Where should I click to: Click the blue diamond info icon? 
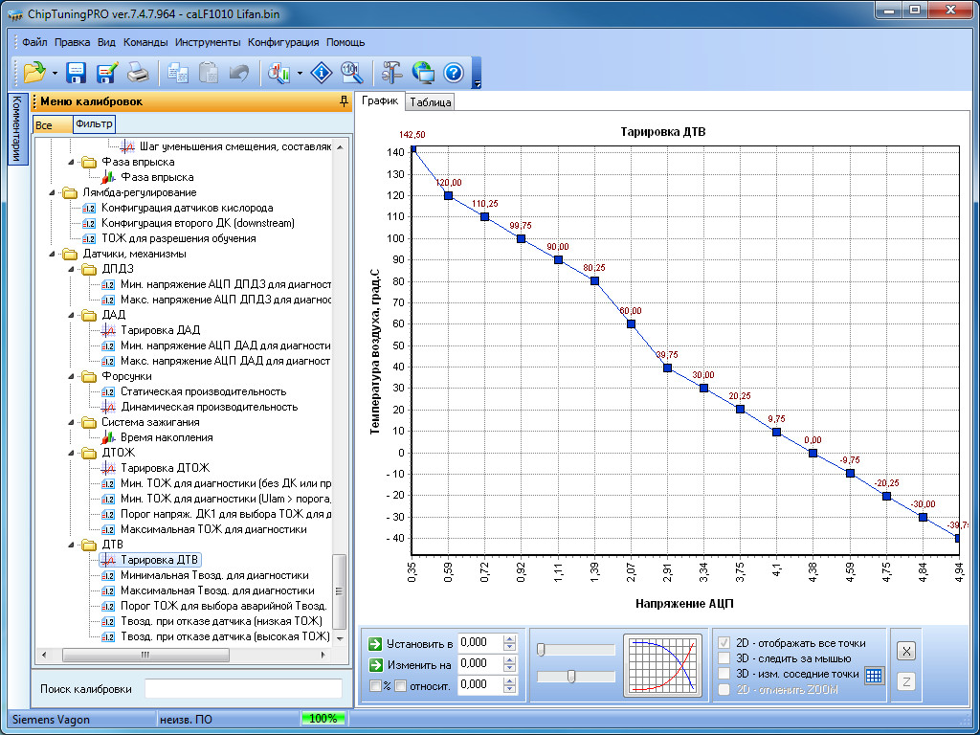pos(323,73)
